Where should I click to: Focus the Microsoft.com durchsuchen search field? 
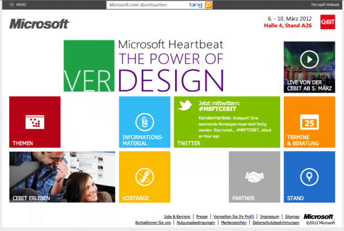pos(148,5)
